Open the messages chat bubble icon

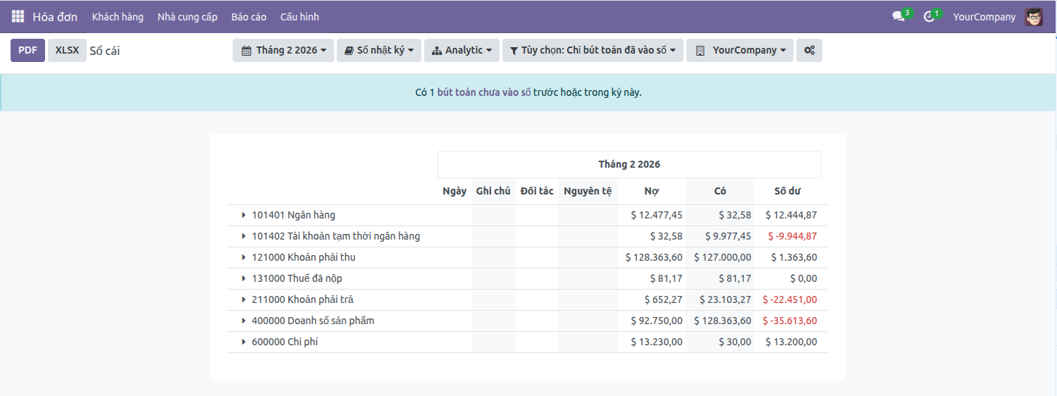(x=898, y=16)
